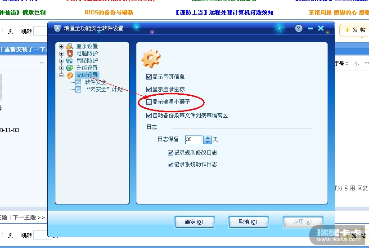Click the 高级设置 gear icon in tree
369x248 pixels.
coord(70,75)
